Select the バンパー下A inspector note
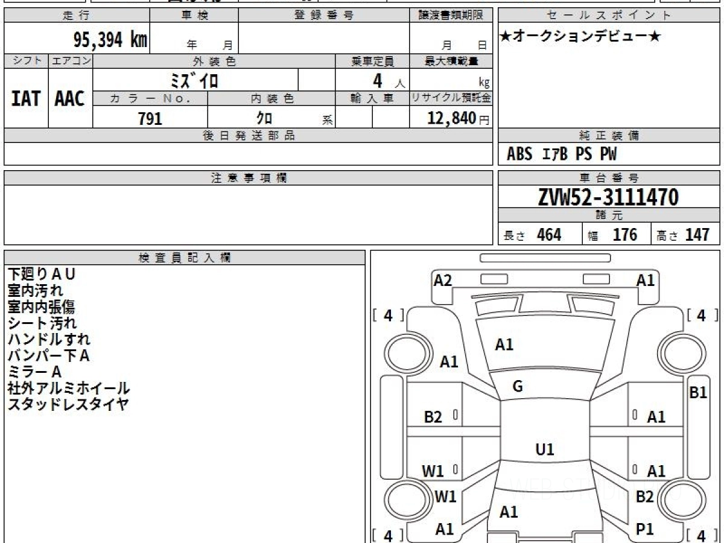 49,355
